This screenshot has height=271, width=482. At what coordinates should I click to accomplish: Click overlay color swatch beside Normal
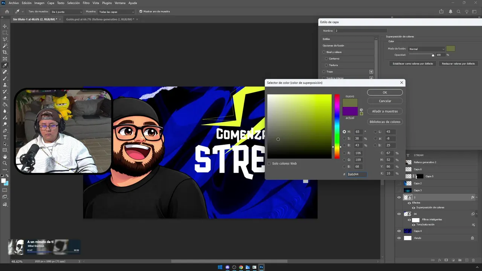450,49
